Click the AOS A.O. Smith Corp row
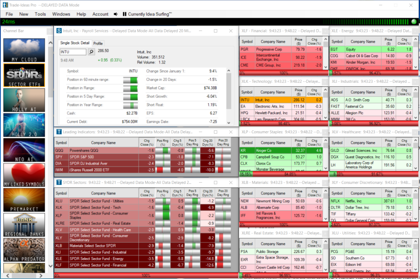 [371, 100]
